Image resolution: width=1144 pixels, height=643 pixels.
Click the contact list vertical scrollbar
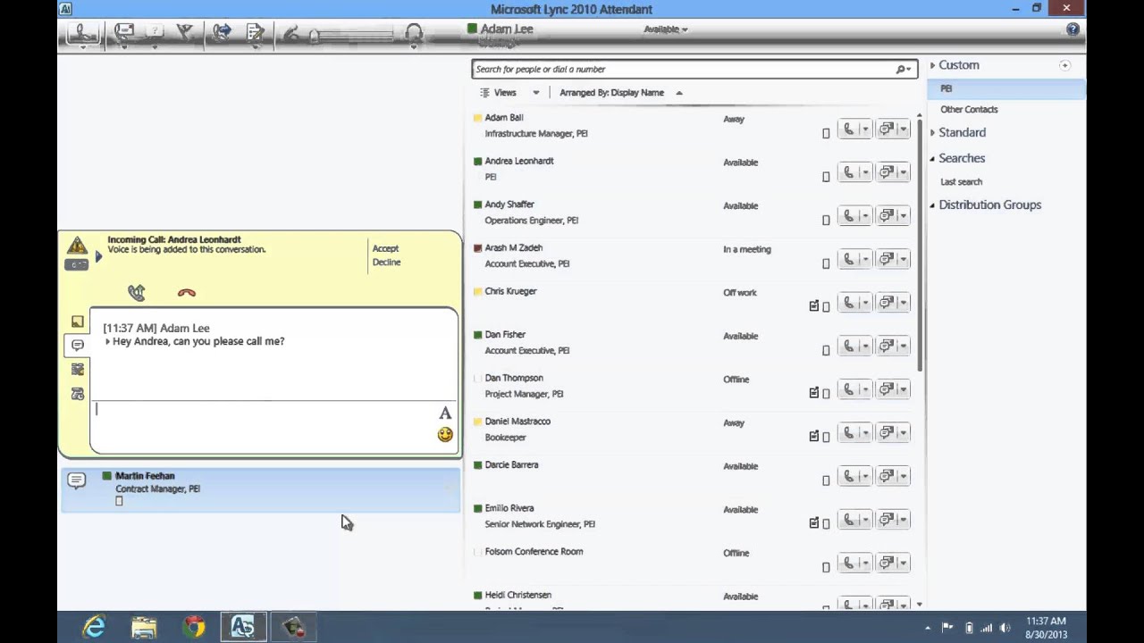tap(919, 246)
